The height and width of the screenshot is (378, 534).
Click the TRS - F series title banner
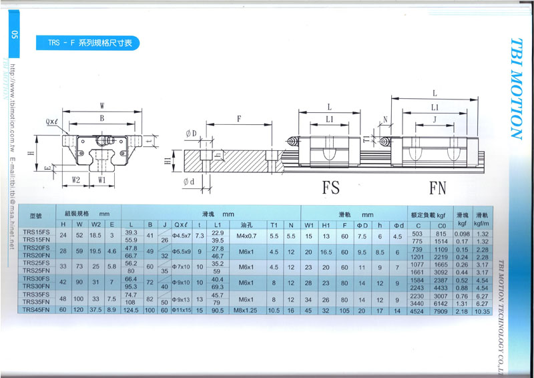tap(88, 43)
